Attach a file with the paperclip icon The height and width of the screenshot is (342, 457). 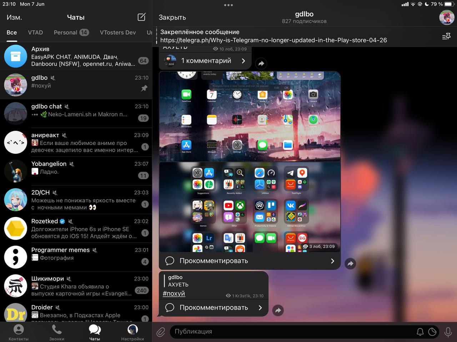[x=161, y=332]
